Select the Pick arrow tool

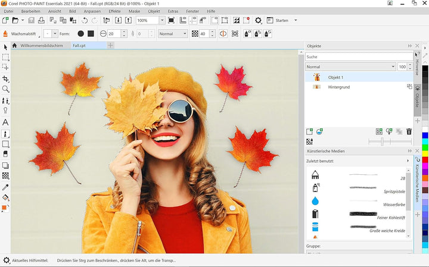(5, 47)
